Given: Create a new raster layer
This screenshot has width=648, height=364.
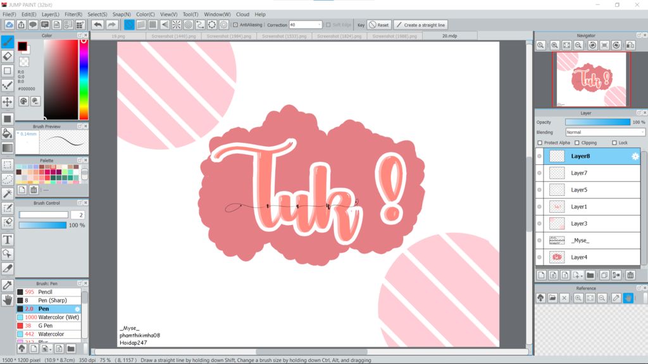Looking at the screenshot, I should (542, 276).
